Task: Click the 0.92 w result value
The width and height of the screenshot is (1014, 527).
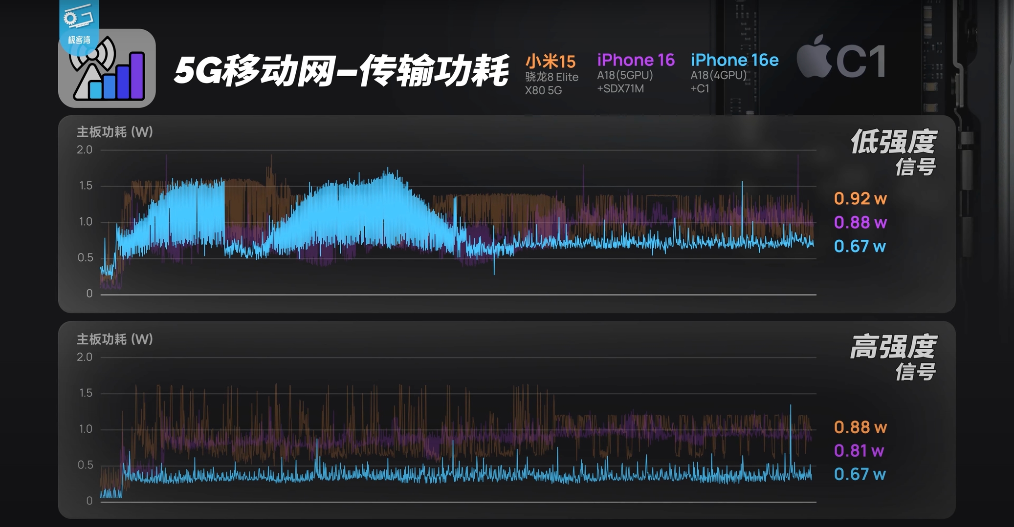Action: pos(860,198)
